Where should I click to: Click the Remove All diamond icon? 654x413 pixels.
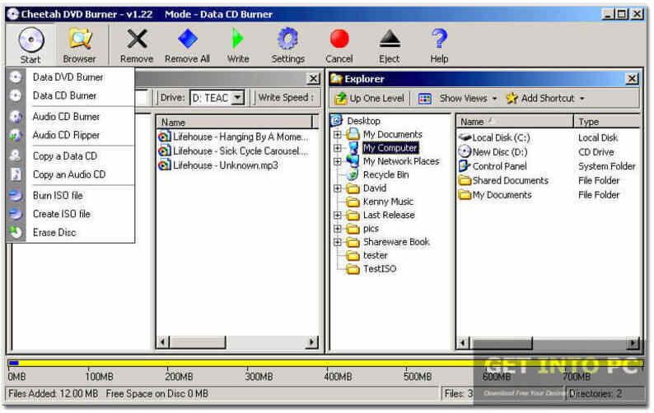[x=187, y=39]
